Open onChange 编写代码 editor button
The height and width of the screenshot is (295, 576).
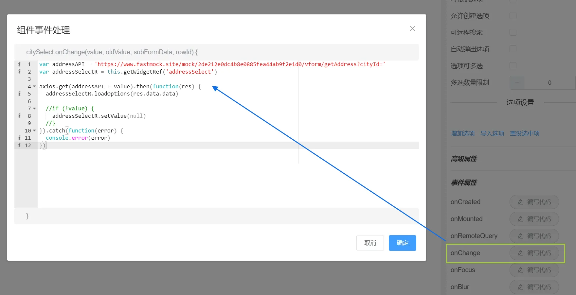[x=534, y=253]
